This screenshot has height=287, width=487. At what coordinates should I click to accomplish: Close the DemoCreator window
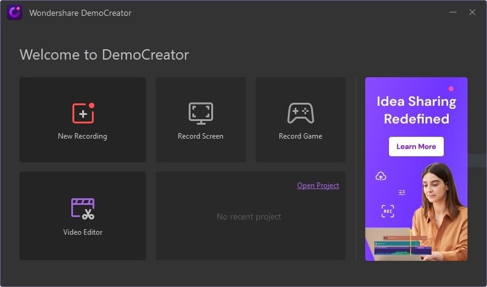point(472,12)
